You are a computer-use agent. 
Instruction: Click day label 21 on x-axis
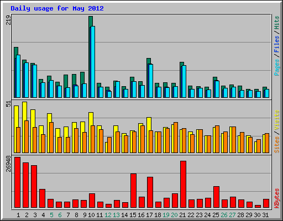coord(182,215)
